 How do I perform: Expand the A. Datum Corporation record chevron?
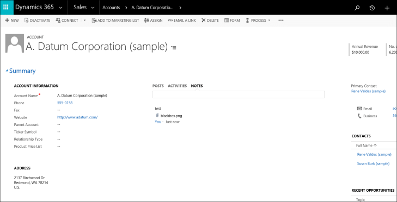coord(180,8)
